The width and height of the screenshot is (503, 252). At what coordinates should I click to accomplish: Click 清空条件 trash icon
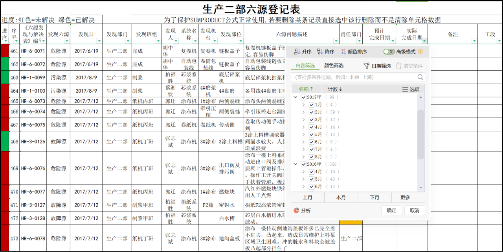(x=399, y=66)
